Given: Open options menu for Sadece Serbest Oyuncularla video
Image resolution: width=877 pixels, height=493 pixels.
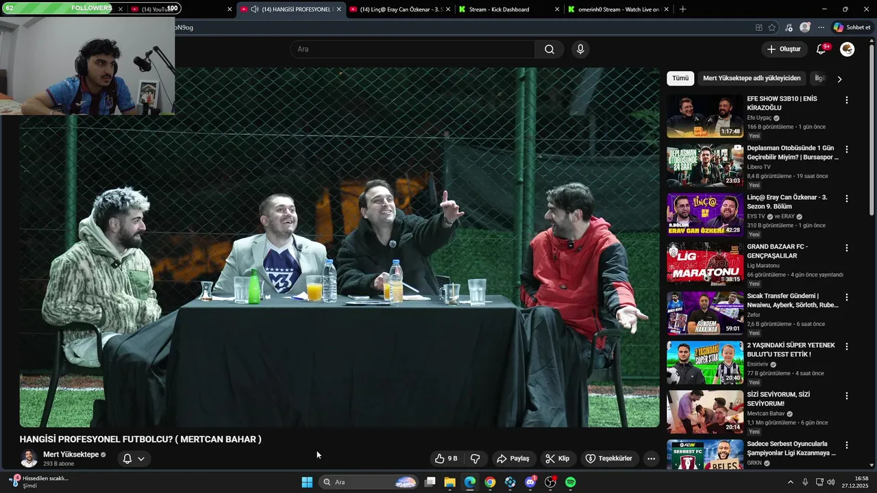Looking at the screenshot, I should (847, 445).
